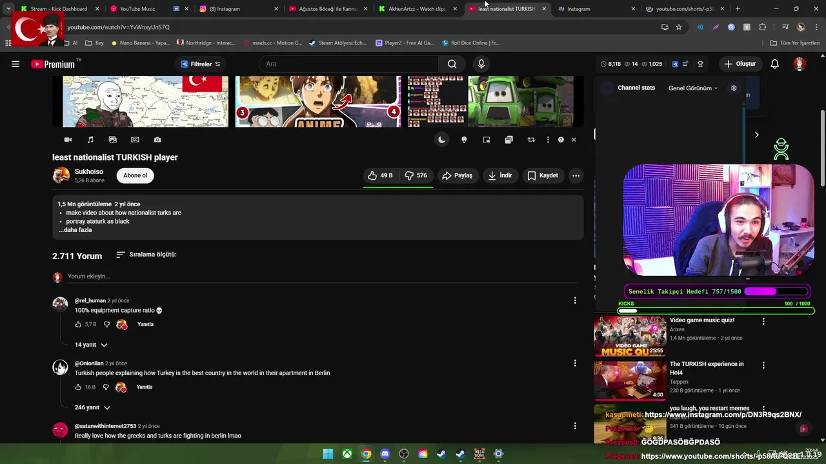Click the lightbulb icon in player toolbar
826x464 pixels.
click(464, 140)
